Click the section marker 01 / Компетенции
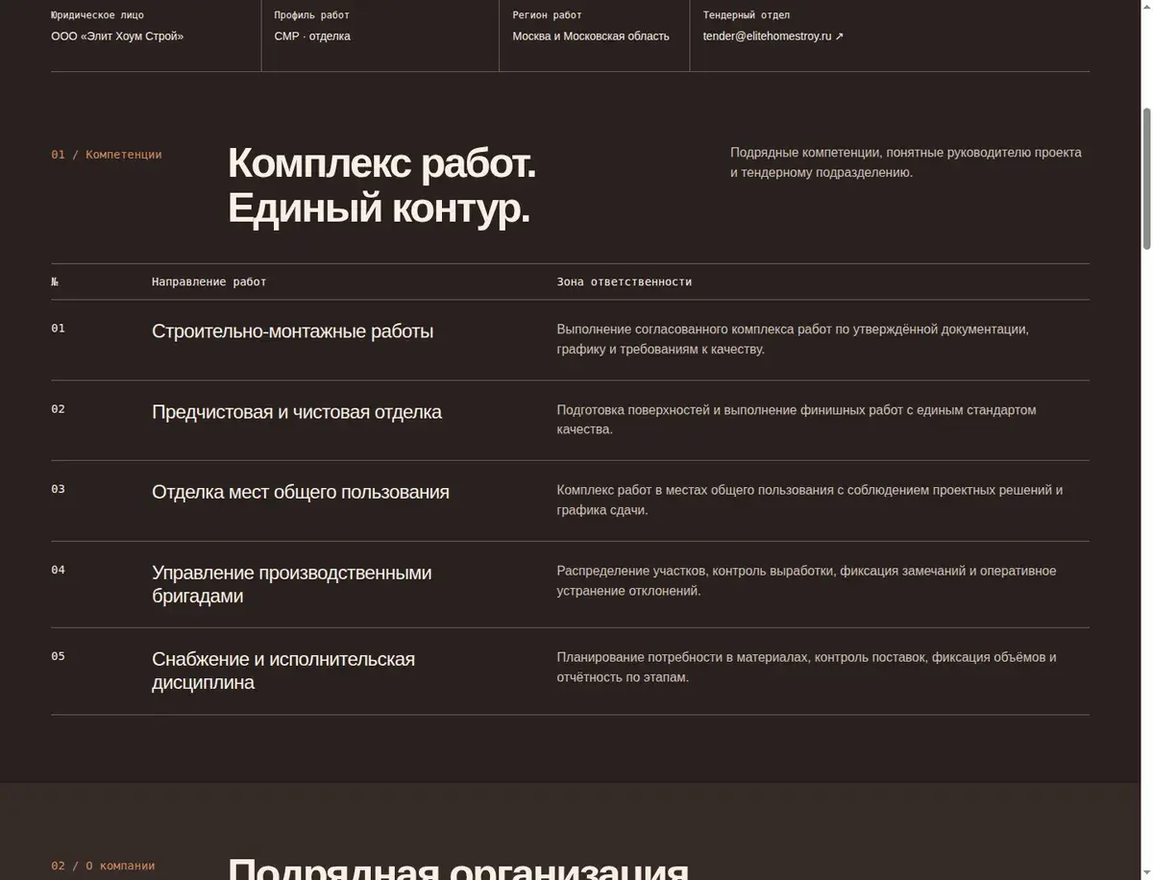 point(107,155)
